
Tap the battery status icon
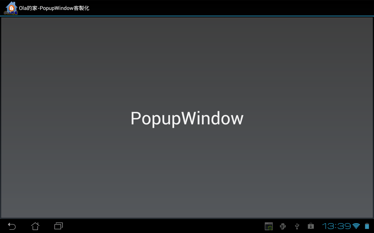tap(367, 226)
